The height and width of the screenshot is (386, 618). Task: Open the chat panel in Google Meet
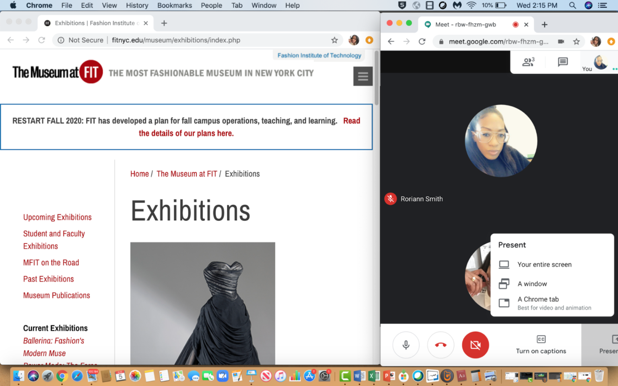[562, 62]
